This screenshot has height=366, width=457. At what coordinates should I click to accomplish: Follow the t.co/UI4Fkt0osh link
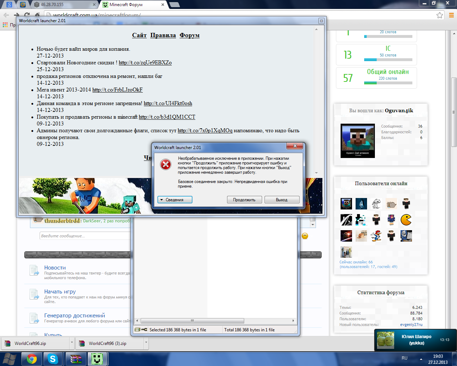168,103
